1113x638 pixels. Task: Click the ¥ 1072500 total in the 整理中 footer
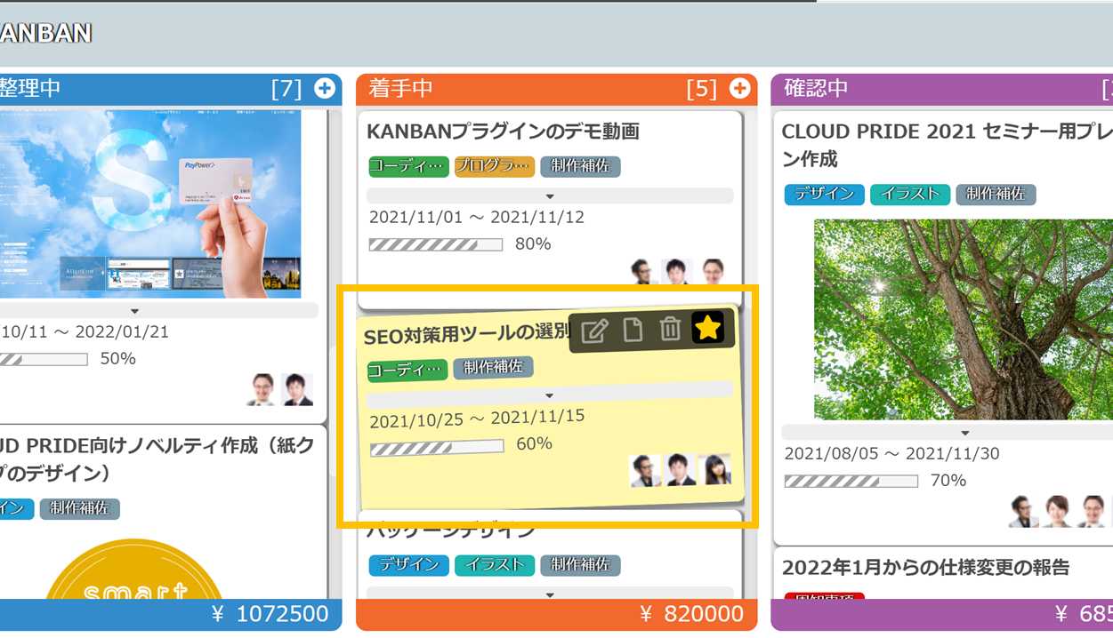[270, 613]
